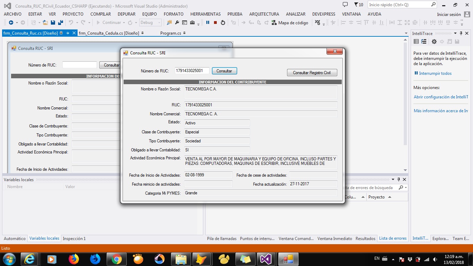Open IntelliTrace settings gear icon

[x=434, y=42]
